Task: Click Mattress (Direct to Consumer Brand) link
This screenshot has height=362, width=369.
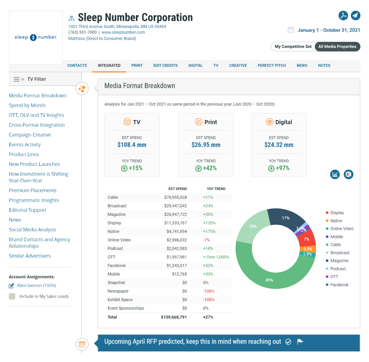Action: [102, 38]
